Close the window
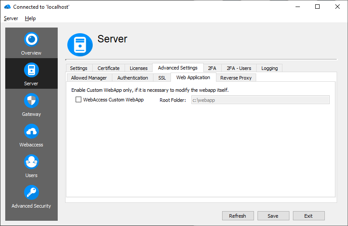 pyautogui.click(x=338, y=7)
